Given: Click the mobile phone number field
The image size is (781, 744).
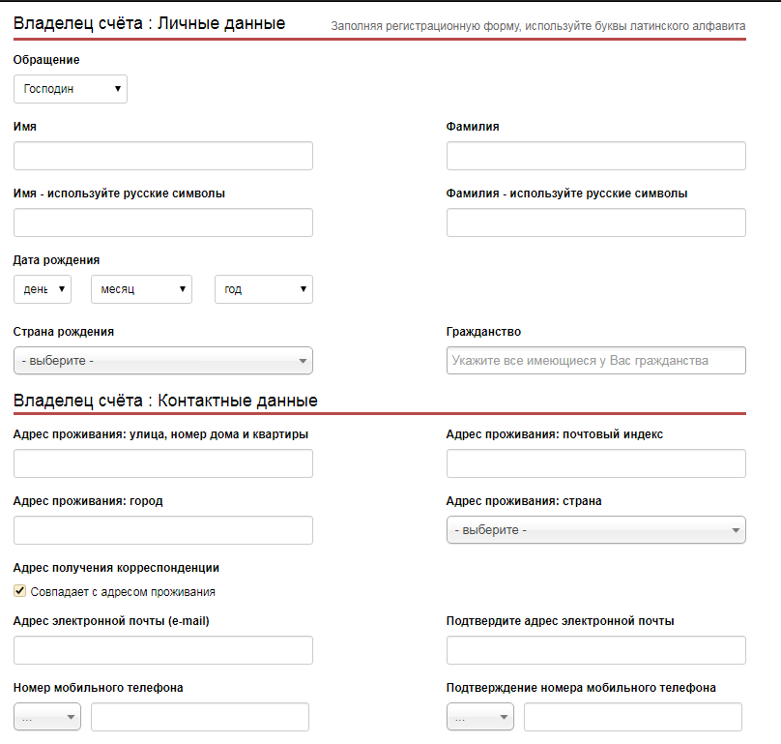Looking at the screenshot, I should pyautogui.click(x=200, y=717).
